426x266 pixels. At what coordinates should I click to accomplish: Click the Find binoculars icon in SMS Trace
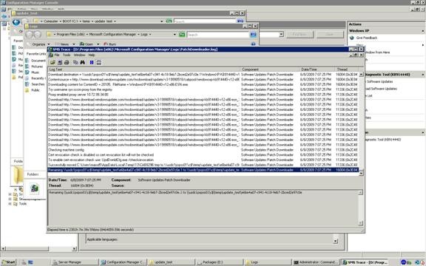tap(83, 62)
